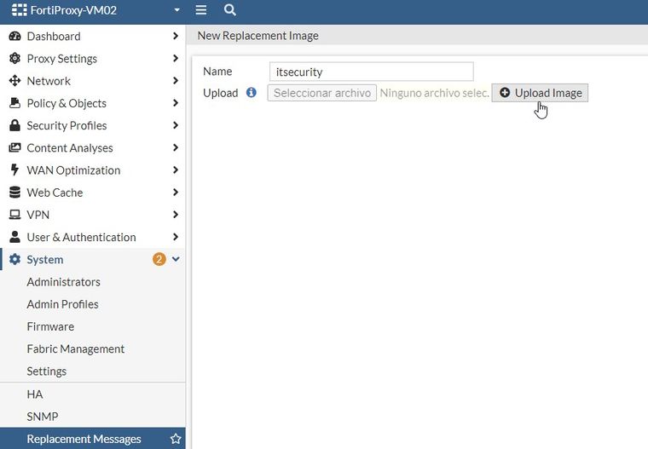648x449 pixels.
Task: Click the Upload Image button
Action: pos(540,93)
